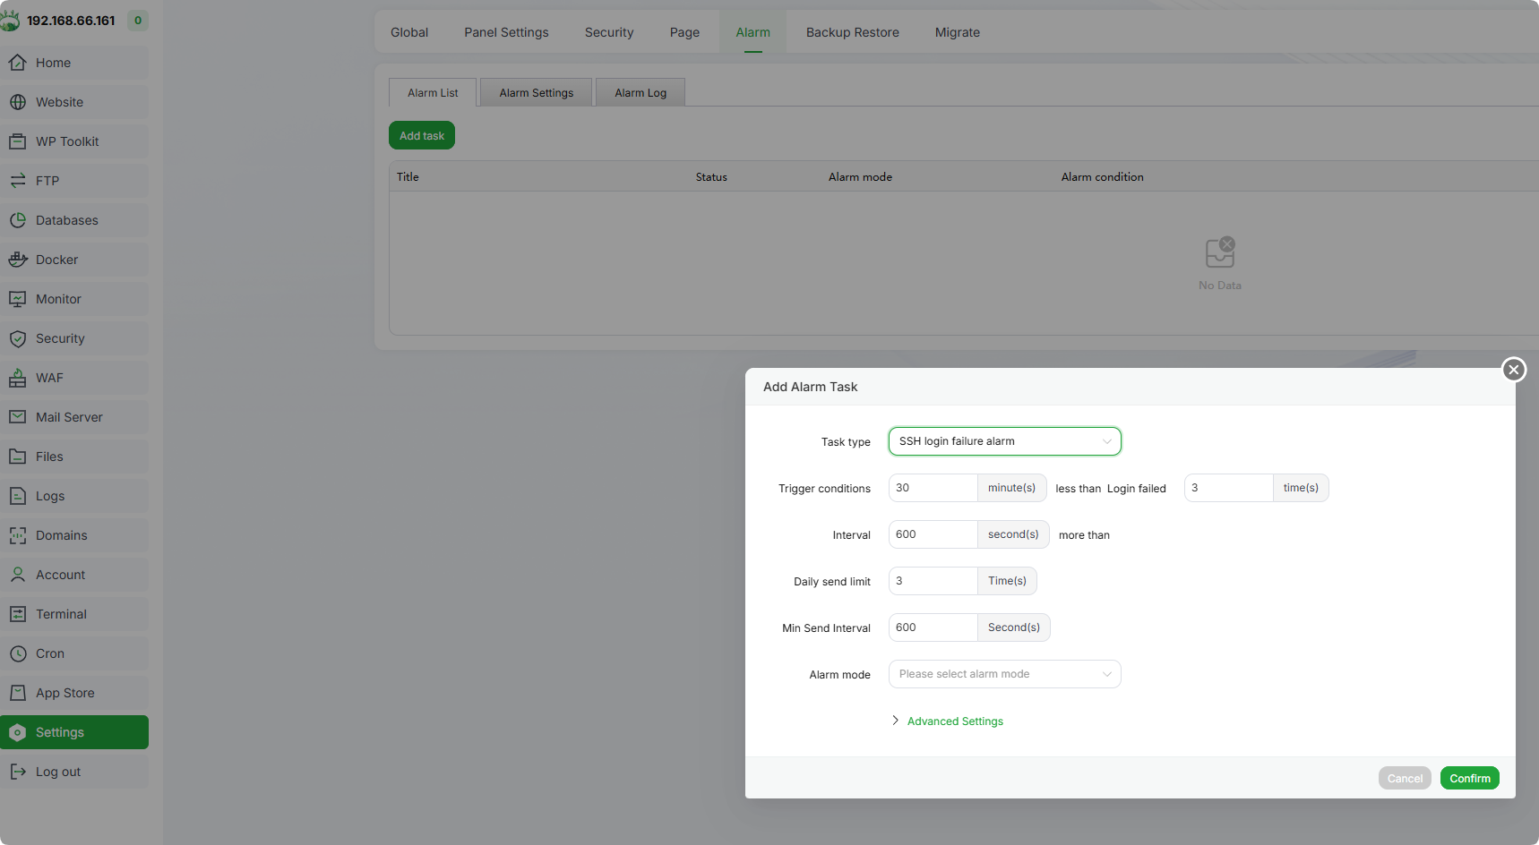Screen dimensions: 1539x845
Task: Open the Backup Restore tab
Action: (852, 32)
